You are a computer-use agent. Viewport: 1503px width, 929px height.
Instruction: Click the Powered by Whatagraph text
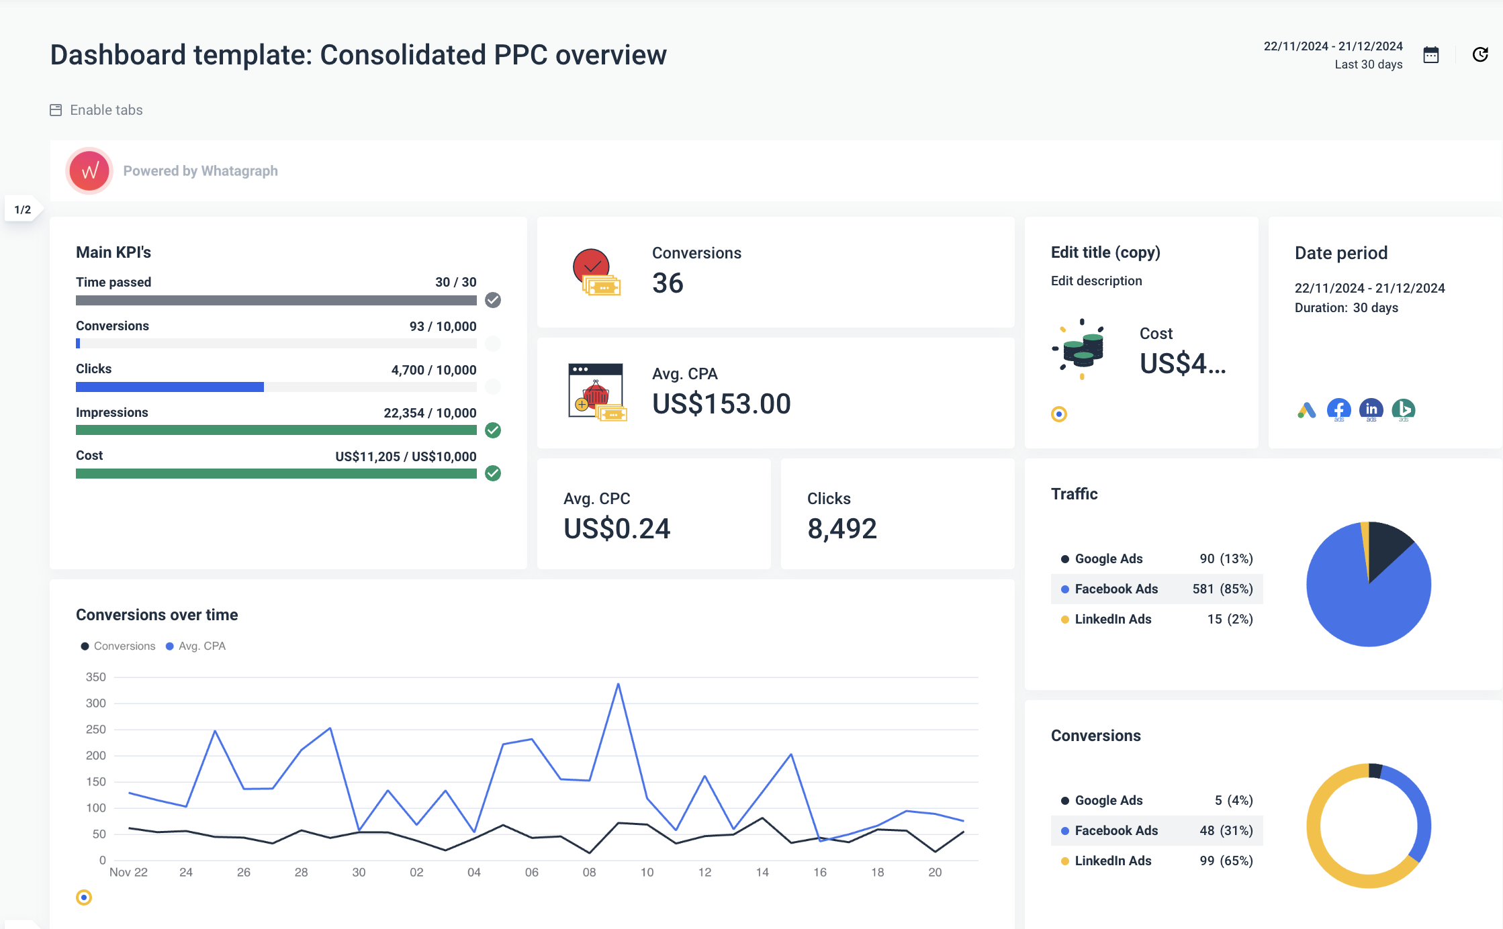pos(200,171)
